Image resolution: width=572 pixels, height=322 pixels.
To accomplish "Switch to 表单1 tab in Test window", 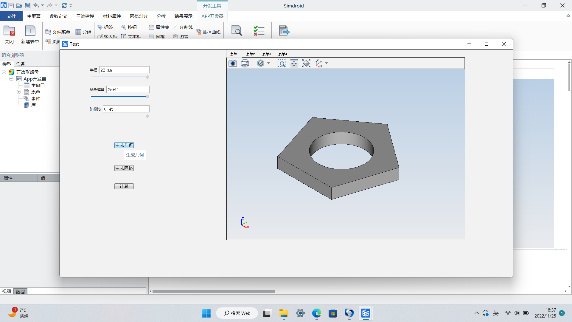I will (234, 54).
